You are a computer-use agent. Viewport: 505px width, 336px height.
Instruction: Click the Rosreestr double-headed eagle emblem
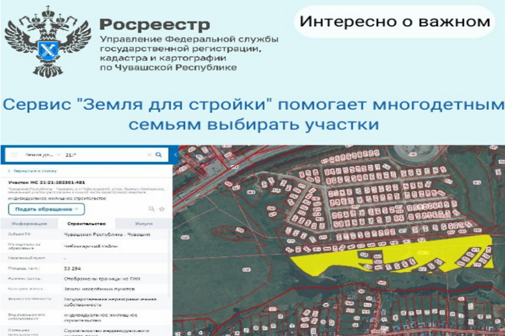(47, 42)
